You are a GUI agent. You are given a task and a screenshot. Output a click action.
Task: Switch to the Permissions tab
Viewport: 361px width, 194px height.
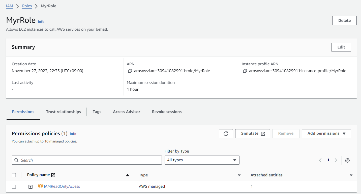[x=23, y=112]
